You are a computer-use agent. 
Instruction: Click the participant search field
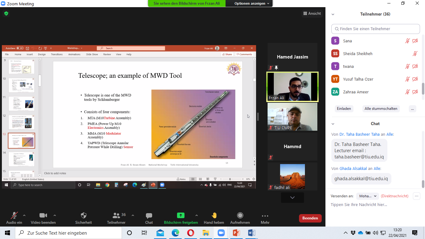(x=376, y=29)
